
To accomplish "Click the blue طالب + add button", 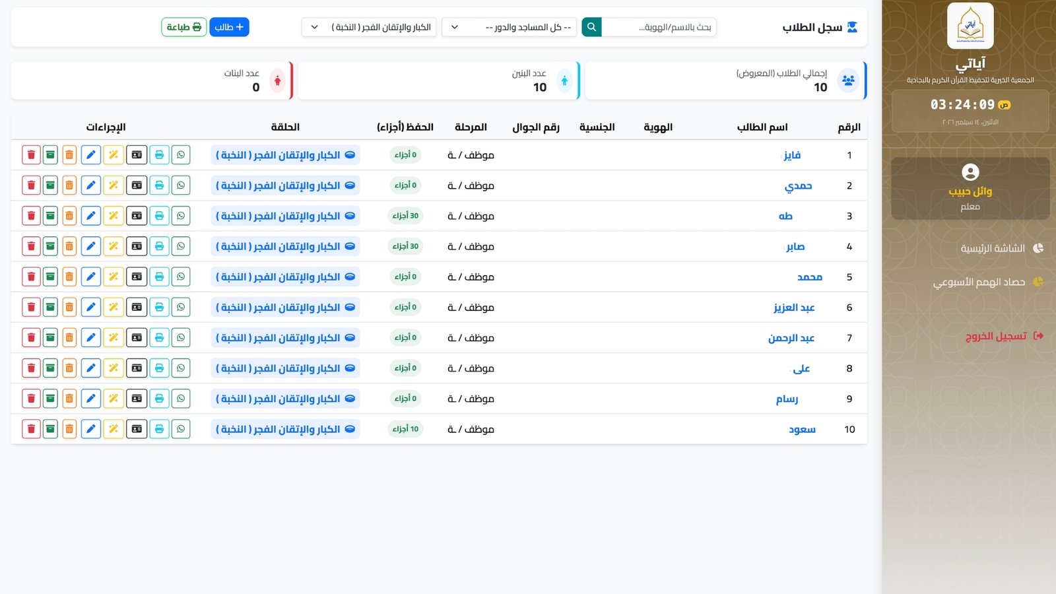I will click(229, 27).
